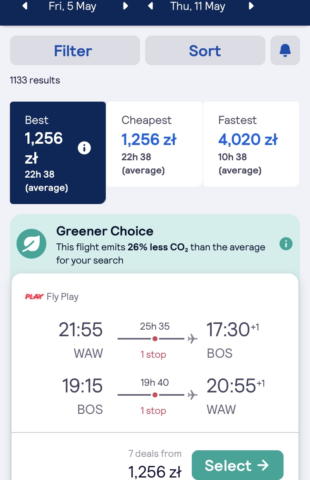310x480 pixels.
Task: Tap the return BOS to WAW flight row
Action: (x=155, y=396)
